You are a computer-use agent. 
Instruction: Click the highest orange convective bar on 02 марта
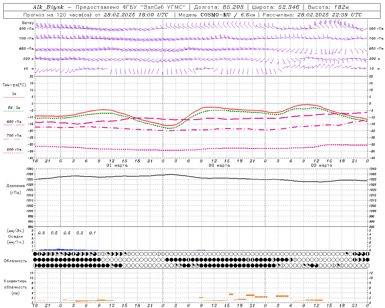(x=231, y=294)
